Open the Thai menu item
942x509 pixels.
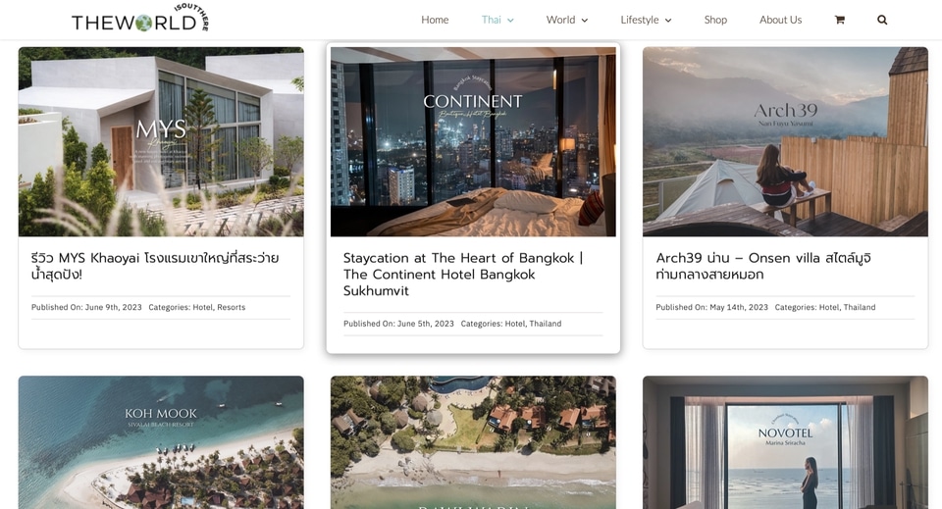(x=491, y=20)
